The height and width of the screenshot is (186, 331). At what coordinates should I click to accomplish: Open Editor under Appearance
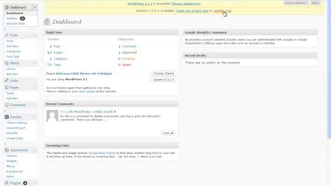pyautogui.click(x=10, y=177)
